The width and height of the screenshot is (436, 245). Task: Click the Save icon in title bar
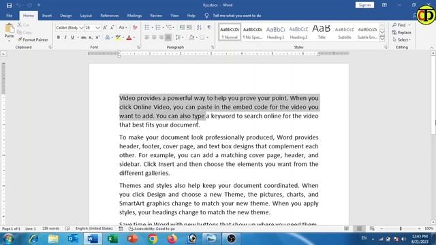[9, 5]
